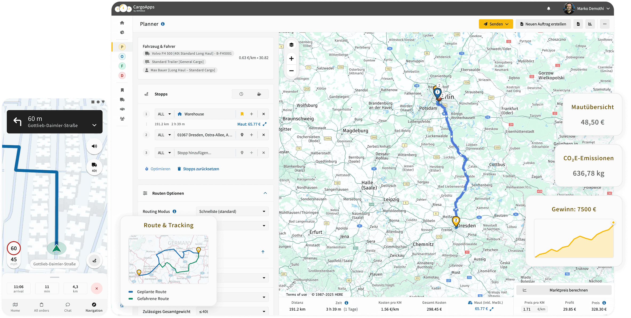Select the pie chart statistics icon
The width and height of the screenshot is (631, 318).
click(122, 32)
